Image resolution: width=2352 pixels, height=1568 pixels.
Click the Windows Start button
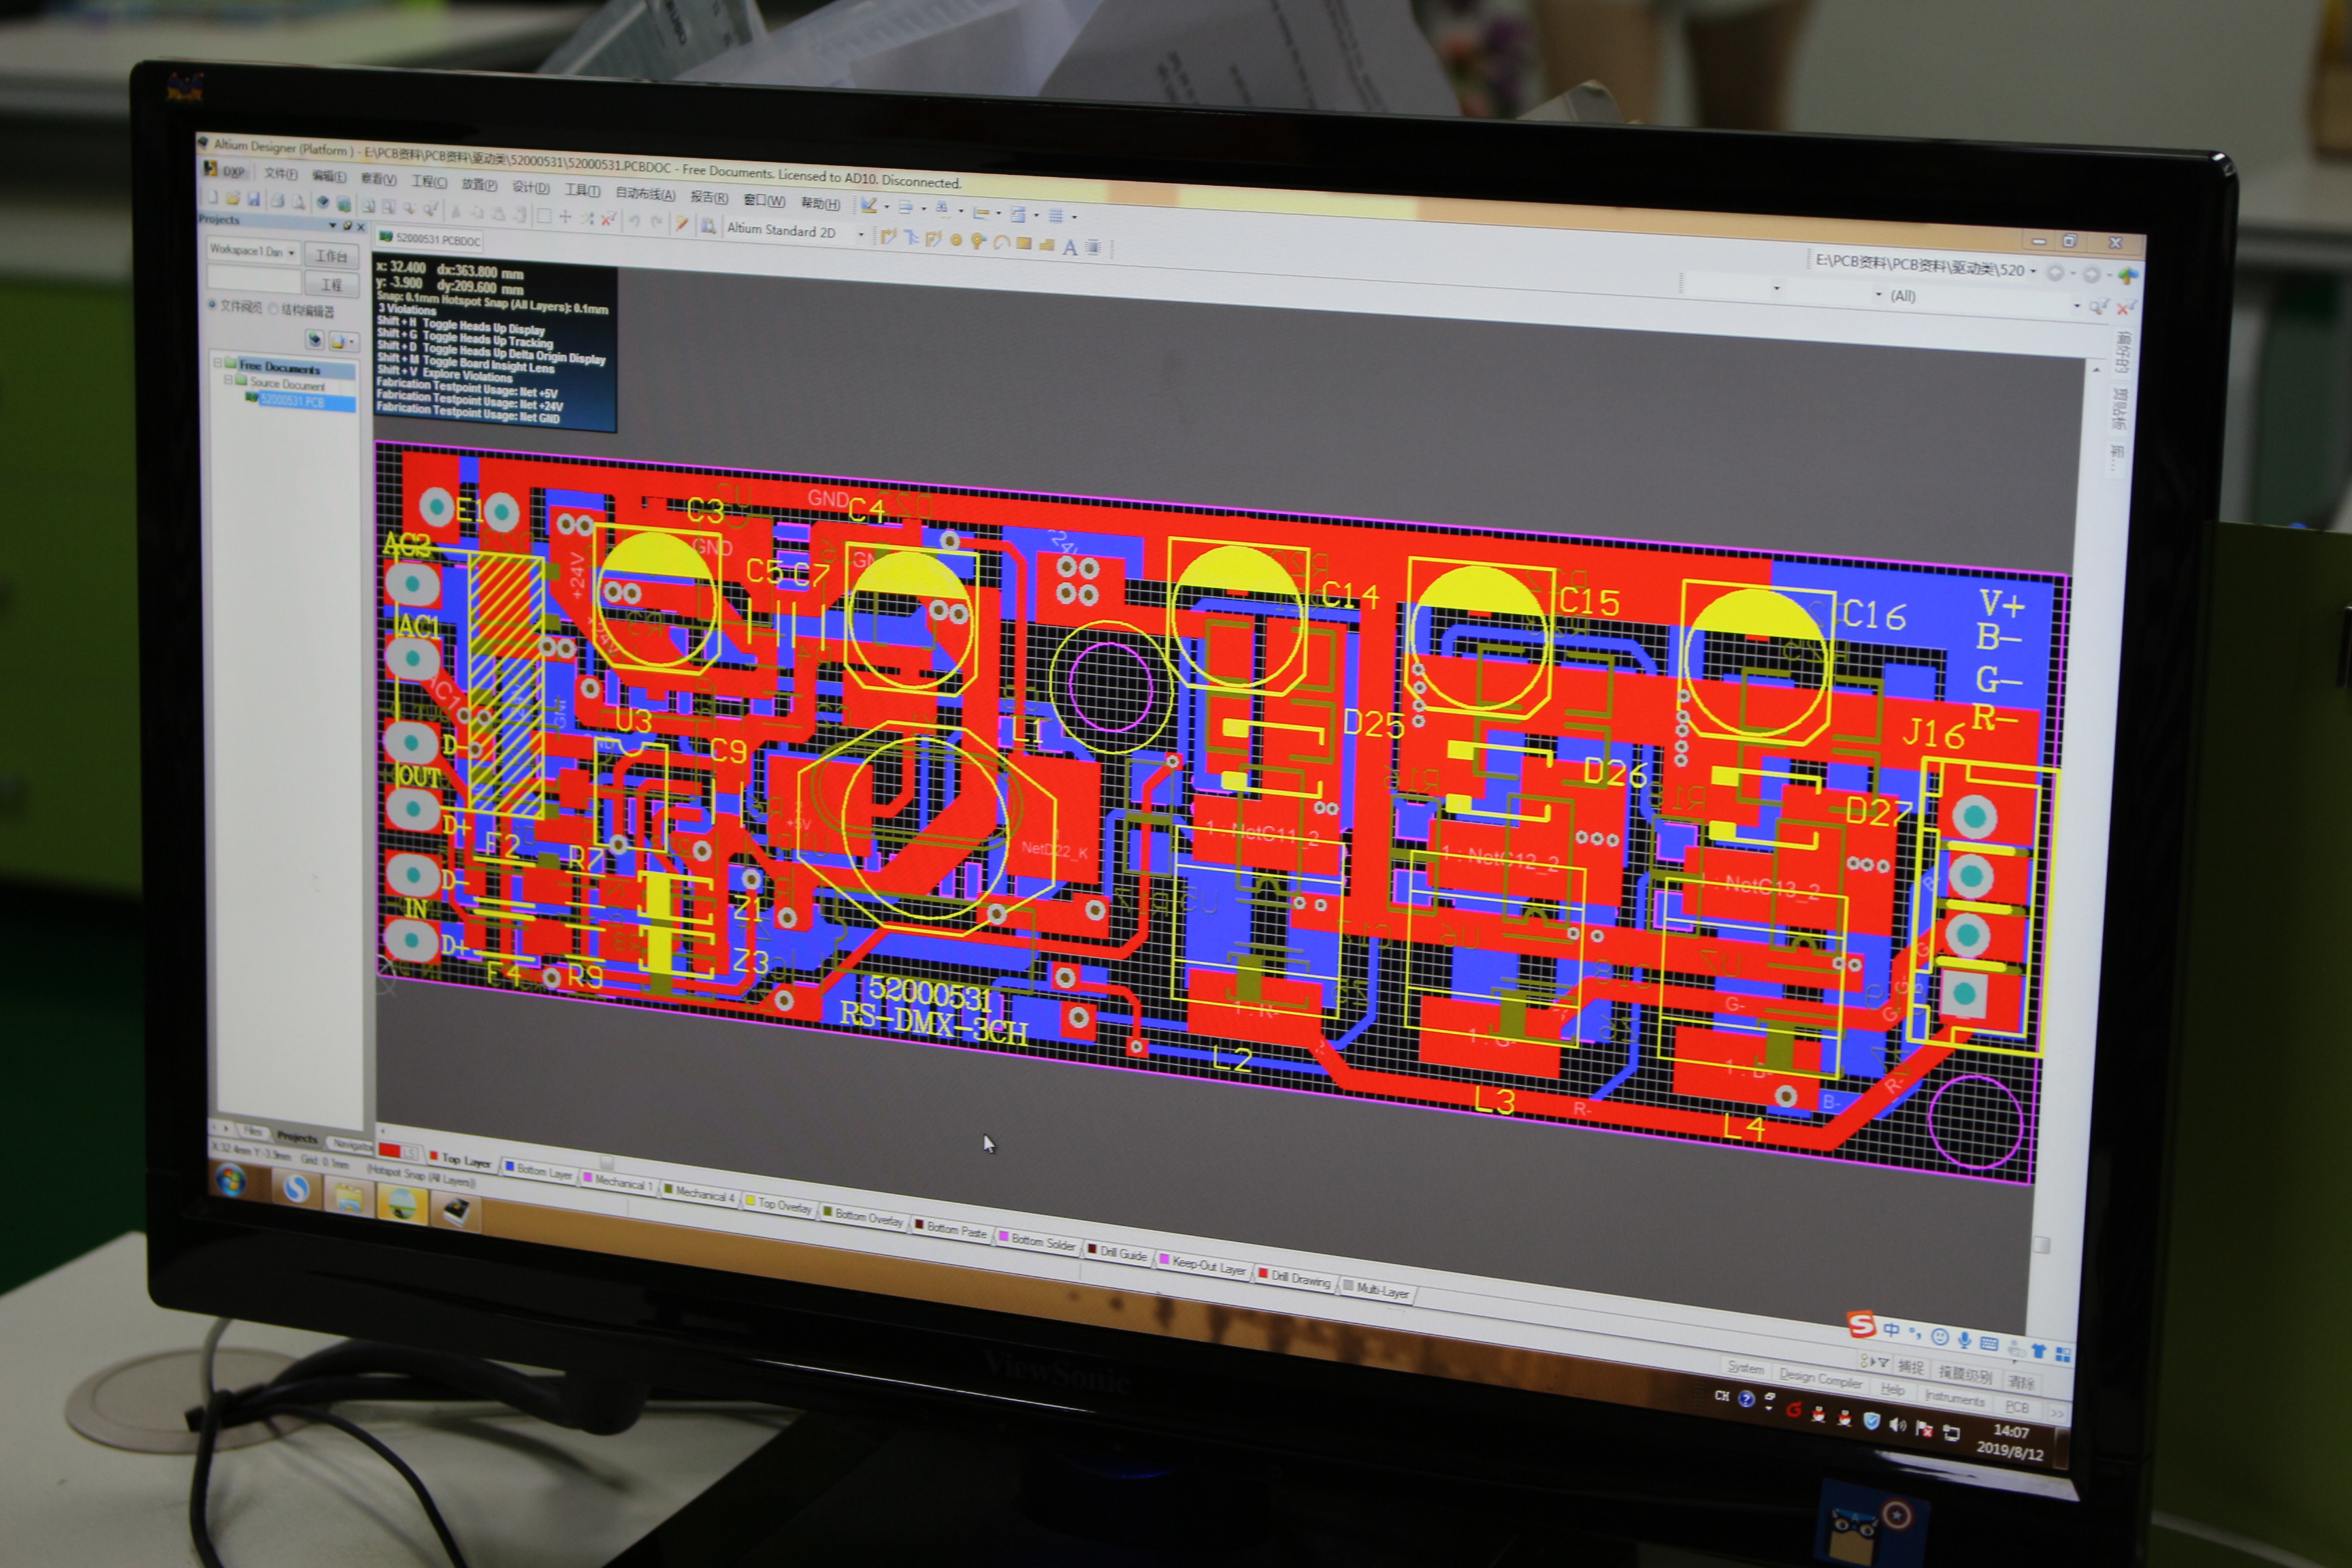click(x=231, y=1181)
